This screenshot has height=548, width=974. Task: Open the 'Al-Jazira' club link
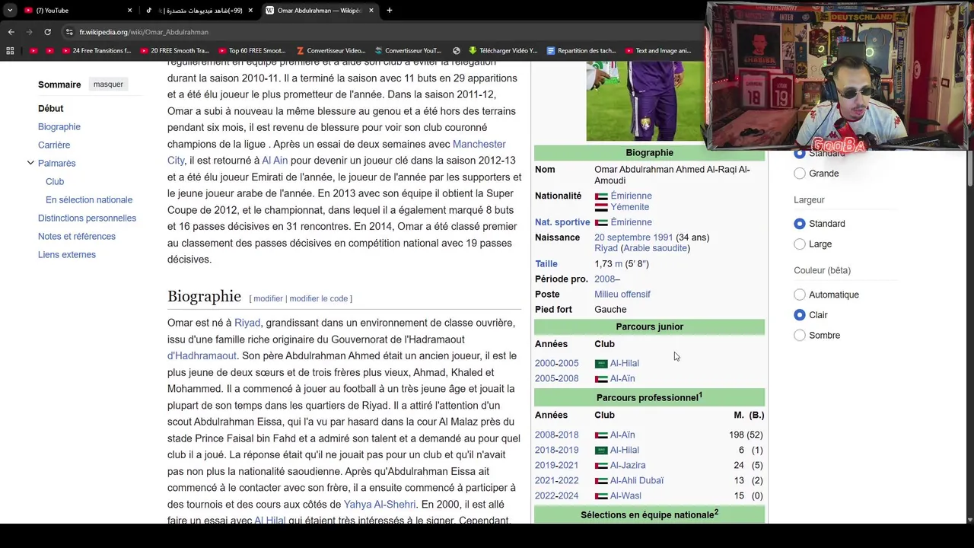coord(628,465)
